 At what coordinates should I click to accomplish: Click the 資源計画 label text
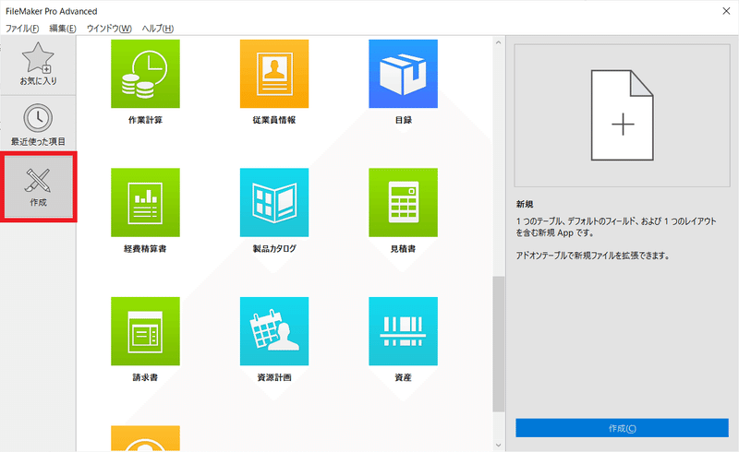click(274, 377)
